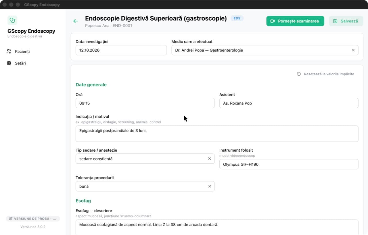Click the Indicația / motivul text area

217,134
